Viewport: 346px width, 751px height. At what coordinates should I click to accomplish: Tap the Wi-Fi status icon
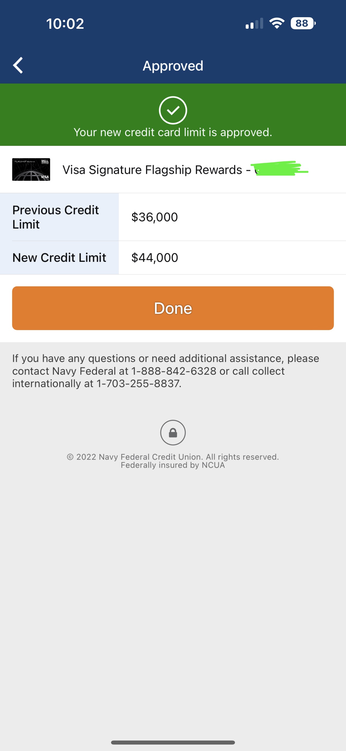(x=277, y=23)
